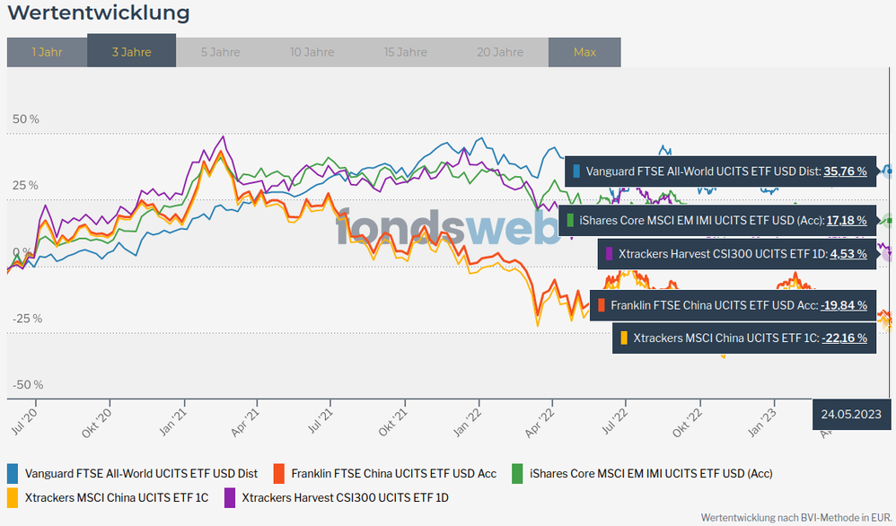Image resolution: width=896 pixels, height=526 pixels.
Task: Click the yellow legend swatch for Xtrackers MSCI China
Action: (13, 496)
